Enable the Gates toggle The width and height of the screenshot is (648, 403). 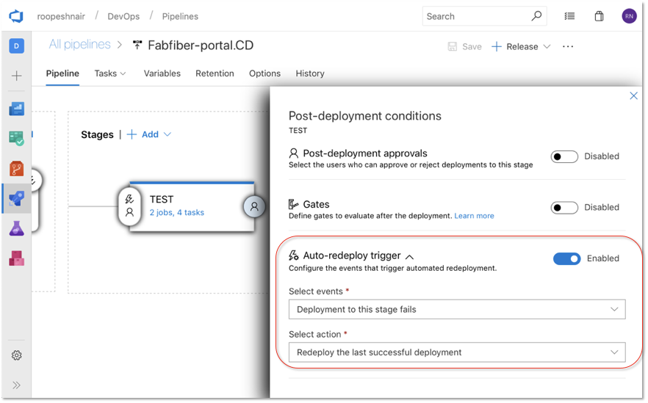[564, 208]
